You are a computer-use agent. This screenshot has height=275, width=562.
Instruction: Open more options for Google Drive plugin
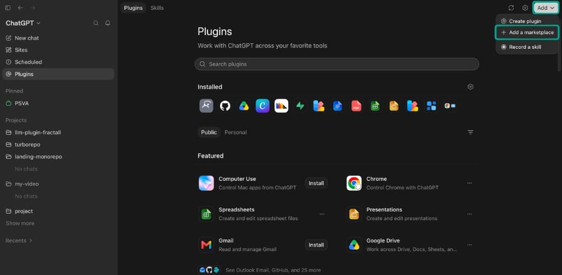pos(470,245)
